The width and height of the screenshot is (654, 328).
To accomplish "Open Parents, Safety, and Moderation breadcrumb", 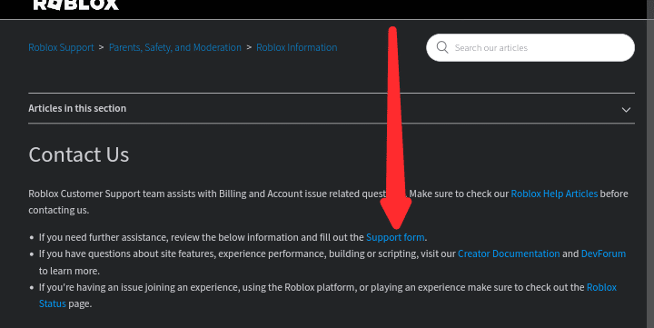I will (175, 47).
